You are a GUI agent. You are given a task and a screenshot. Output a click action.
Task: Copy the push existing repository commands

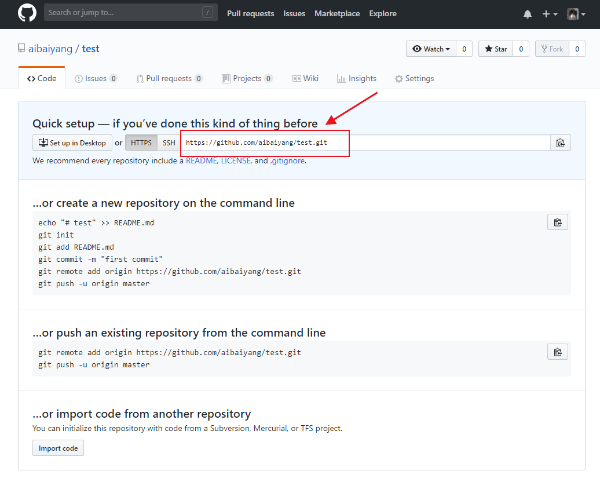point(557,352)
